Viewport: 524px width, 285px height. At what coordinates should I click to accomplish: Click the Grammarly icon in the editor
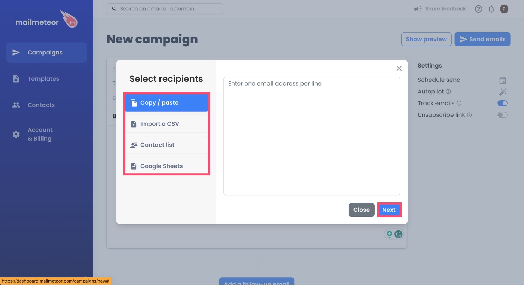point(398,234)
